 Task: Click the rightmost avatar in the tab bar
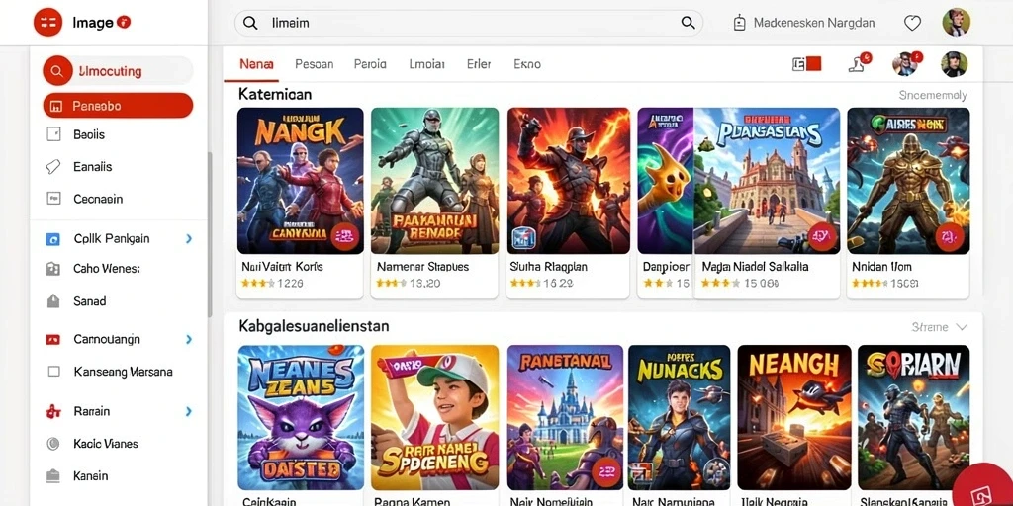[955, 64]
